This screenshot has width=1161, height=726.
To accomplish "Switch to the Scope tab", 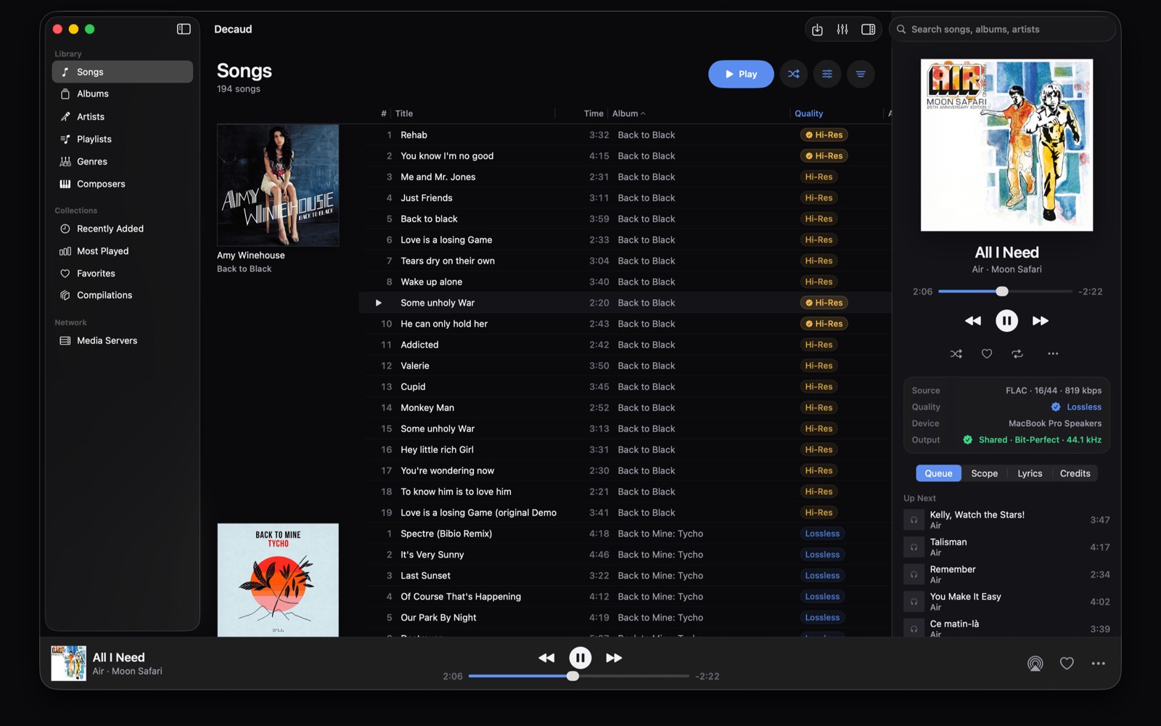I will [x=984, y=473].
